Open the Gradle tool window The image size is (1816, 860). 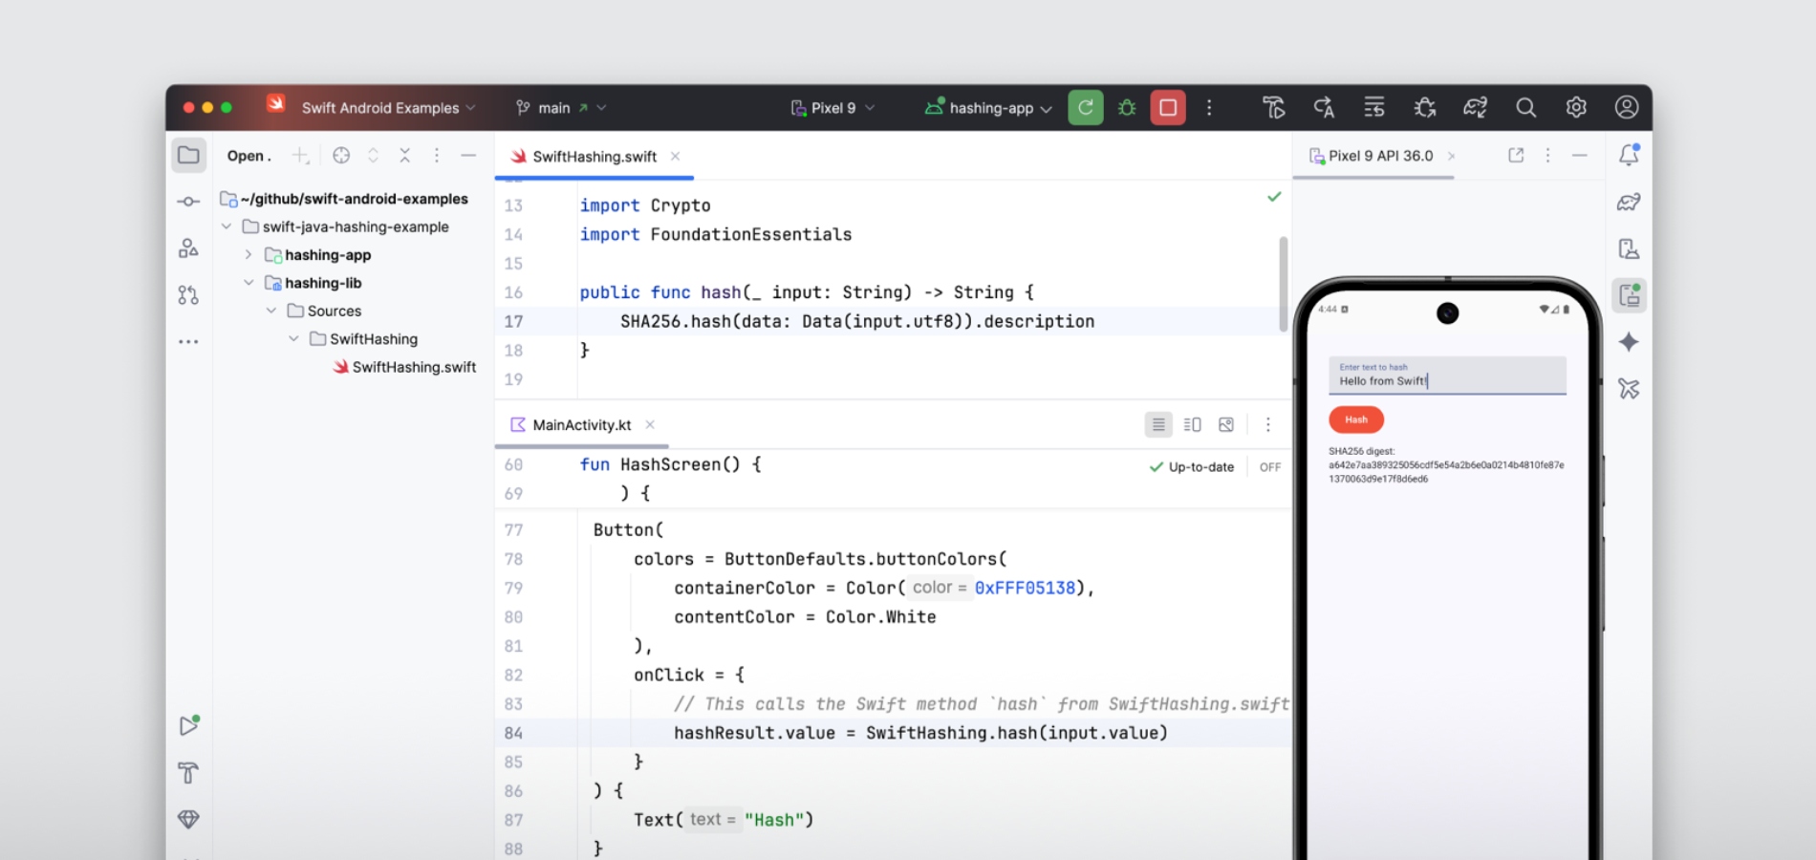(x=1630, y=203)
